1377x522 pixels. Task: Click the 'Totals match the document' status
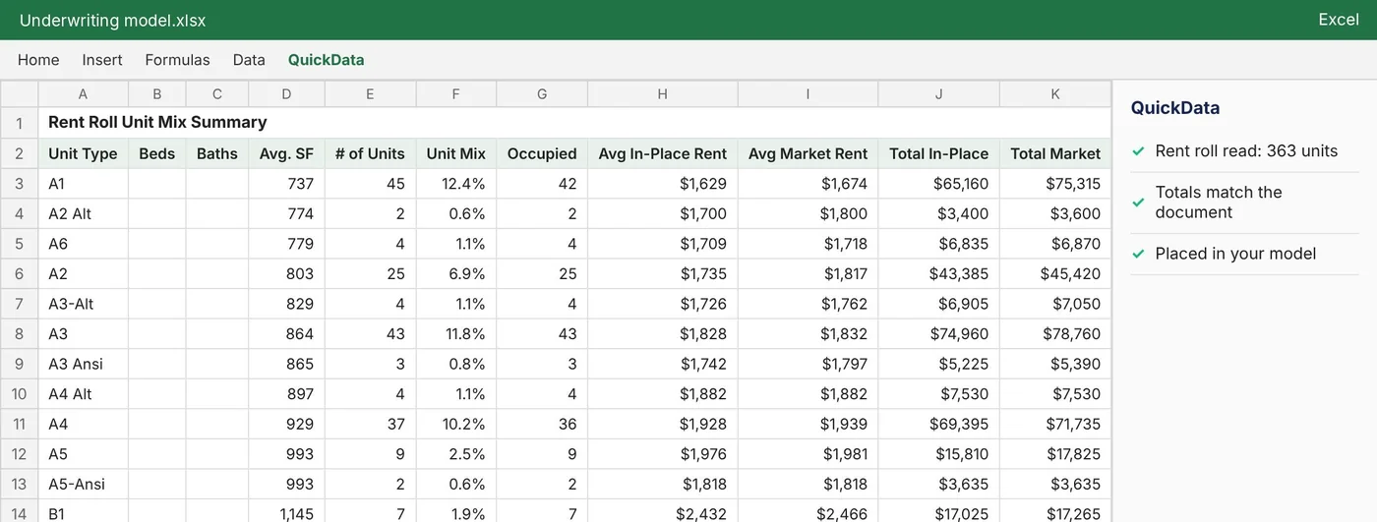tap(1219, 203)
